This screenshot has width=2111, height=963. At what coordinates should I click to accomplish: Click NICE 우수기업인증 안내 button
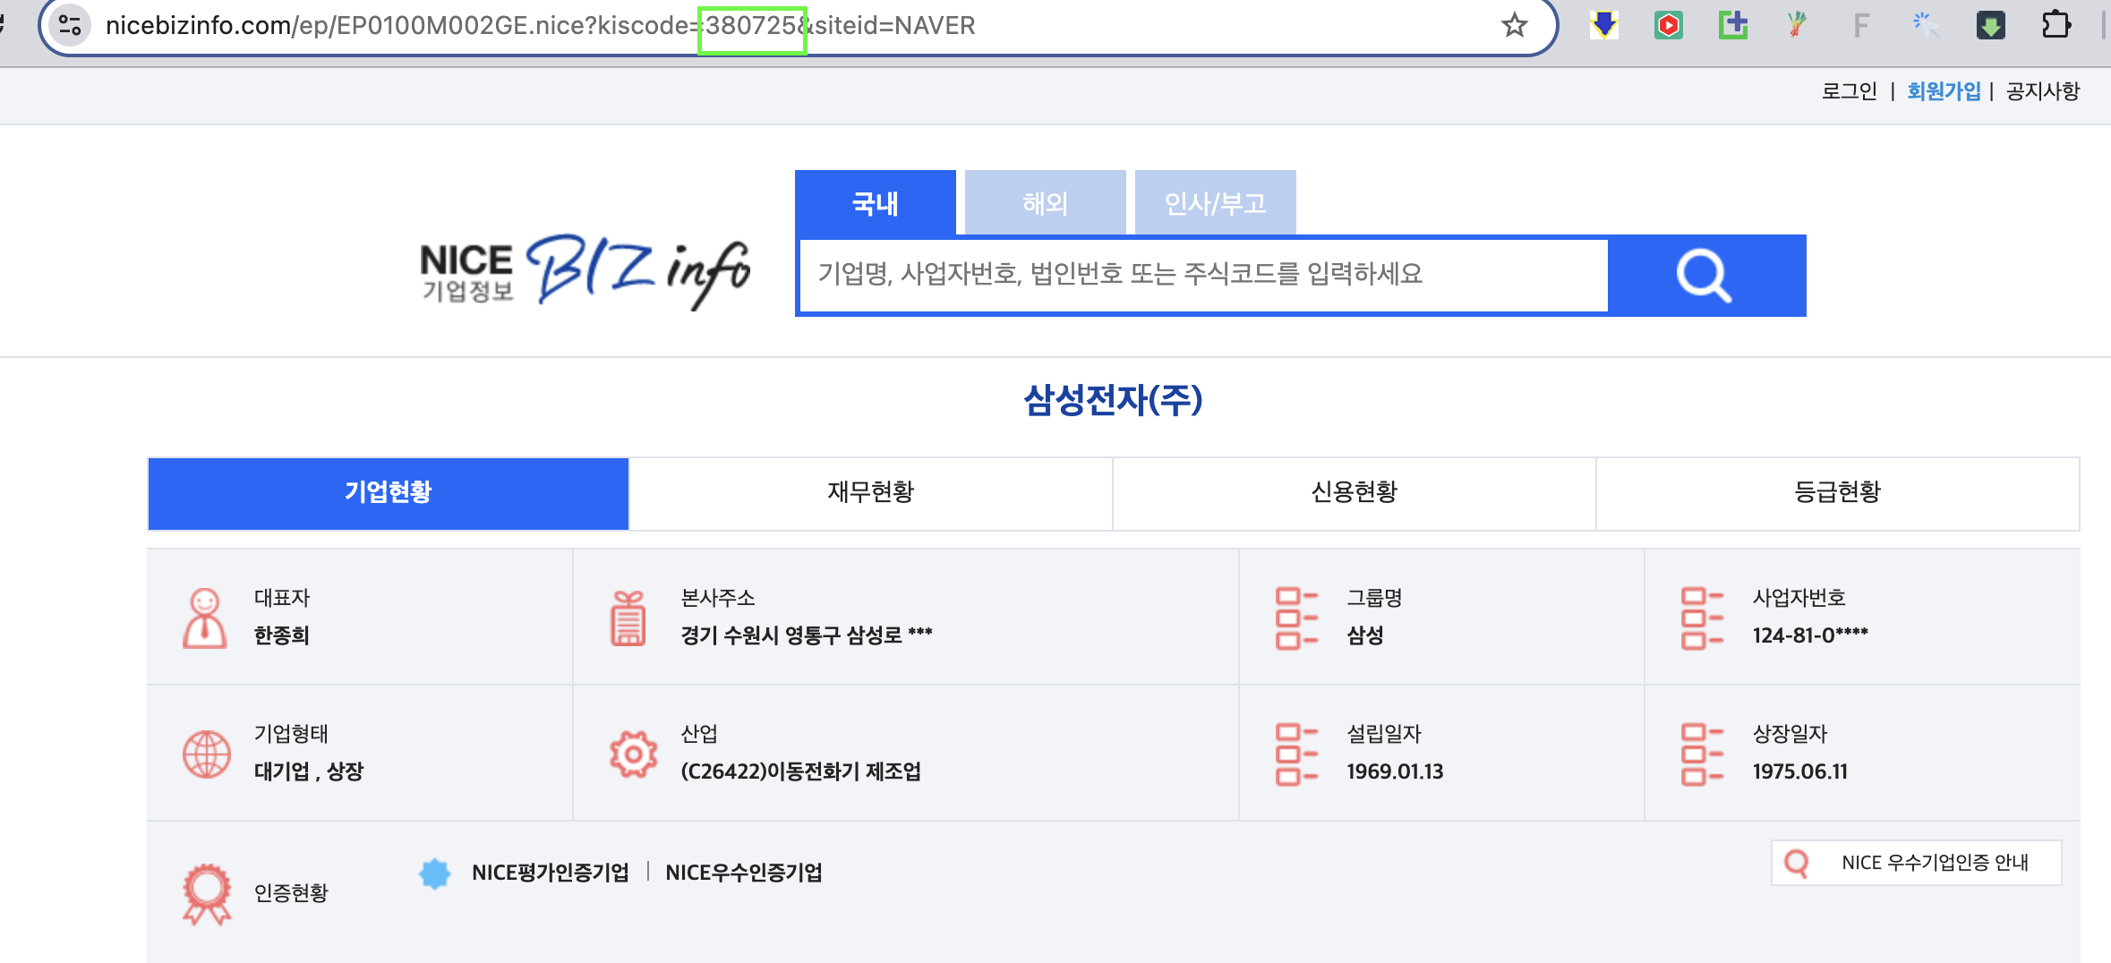[x=1917, y=863]
